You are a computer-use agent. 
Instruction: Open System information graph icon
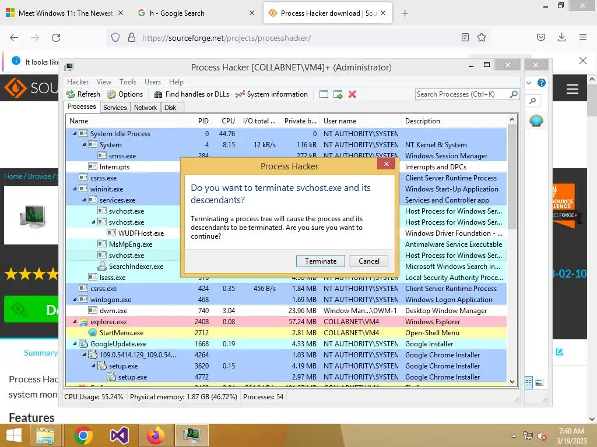point(240,94)
